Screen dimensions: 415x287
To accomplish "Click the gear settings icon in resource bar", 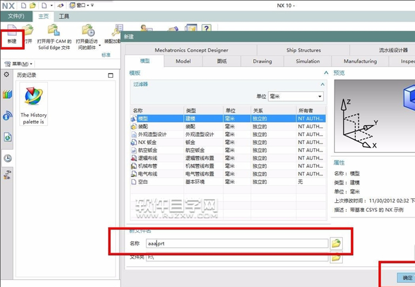I will pos(7,75).
